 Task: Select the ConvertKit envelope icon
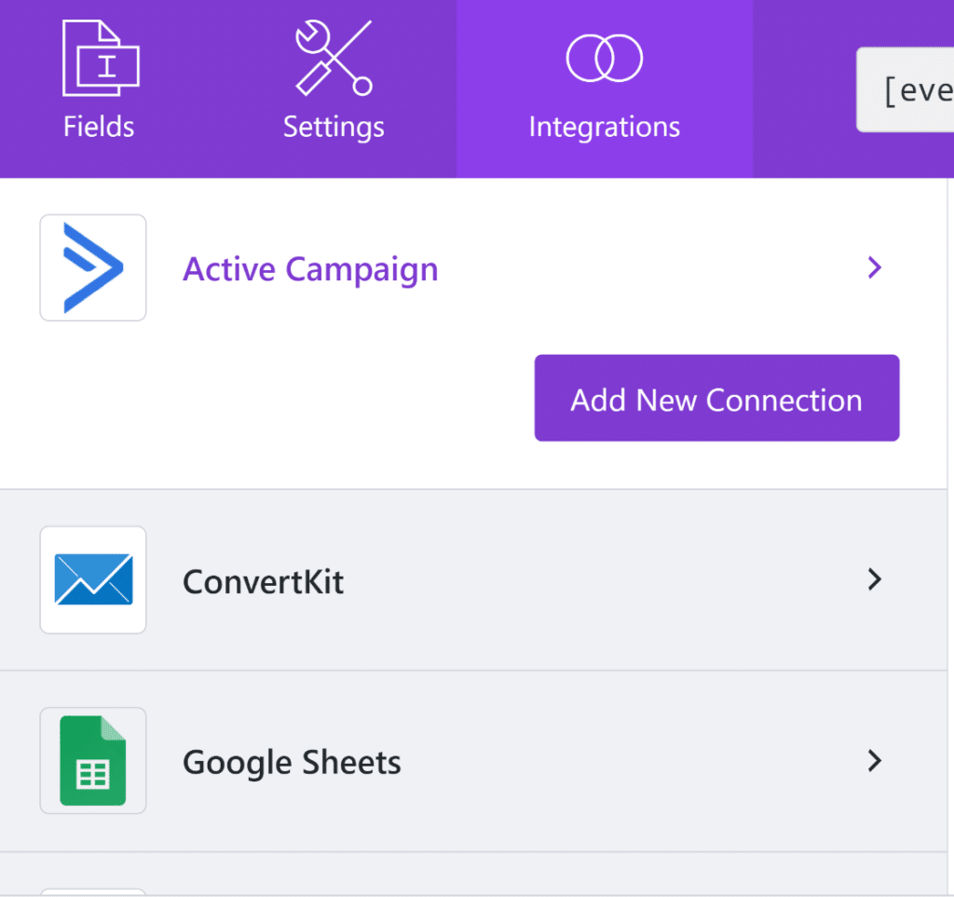(92, 579)
